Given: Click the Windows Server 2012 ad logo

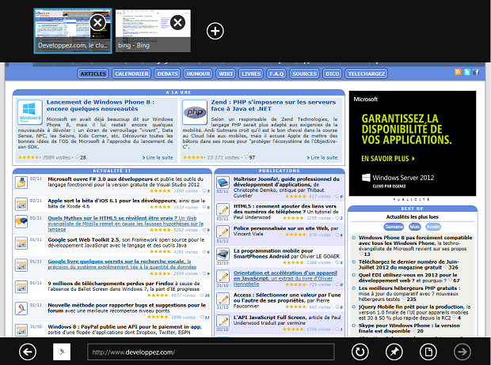Looking at the screenshot, I should [x=398, y=178].
